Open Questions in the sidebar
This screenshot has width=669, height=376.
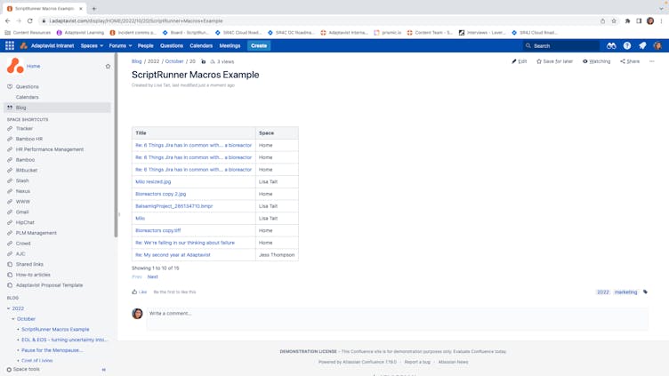(28, 86)
